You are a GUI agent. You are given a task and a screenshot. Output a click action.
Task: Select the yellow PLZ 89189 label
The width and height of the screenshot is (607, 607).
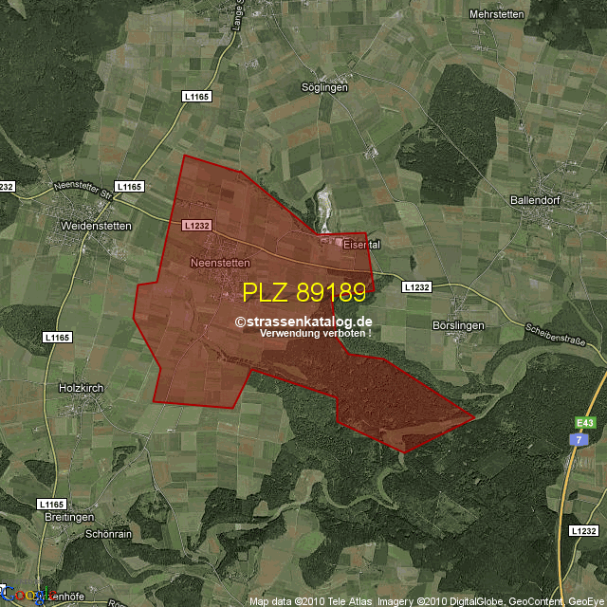303,291
